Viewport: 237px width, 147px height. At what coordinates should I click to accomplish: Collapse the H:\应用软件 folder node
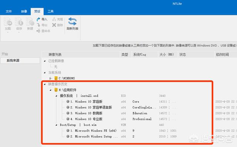click(x=50, y=90)
